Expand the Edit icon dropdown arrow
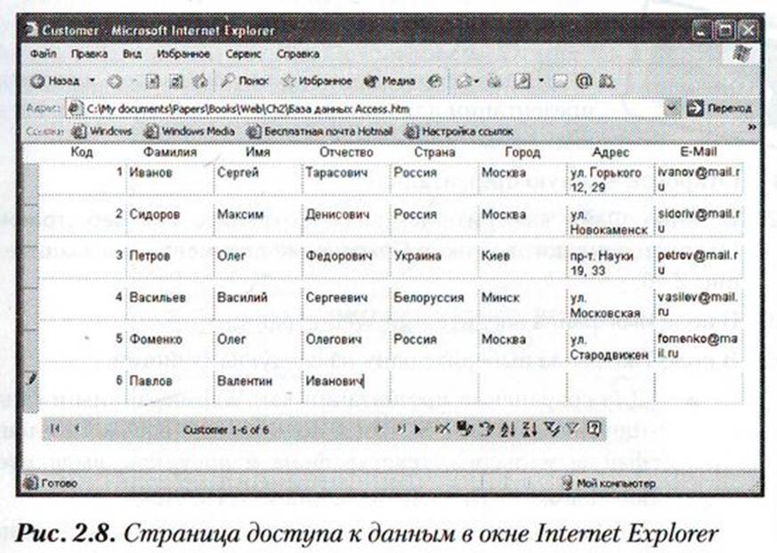This screenshot has width=777, height=553. 541,80
